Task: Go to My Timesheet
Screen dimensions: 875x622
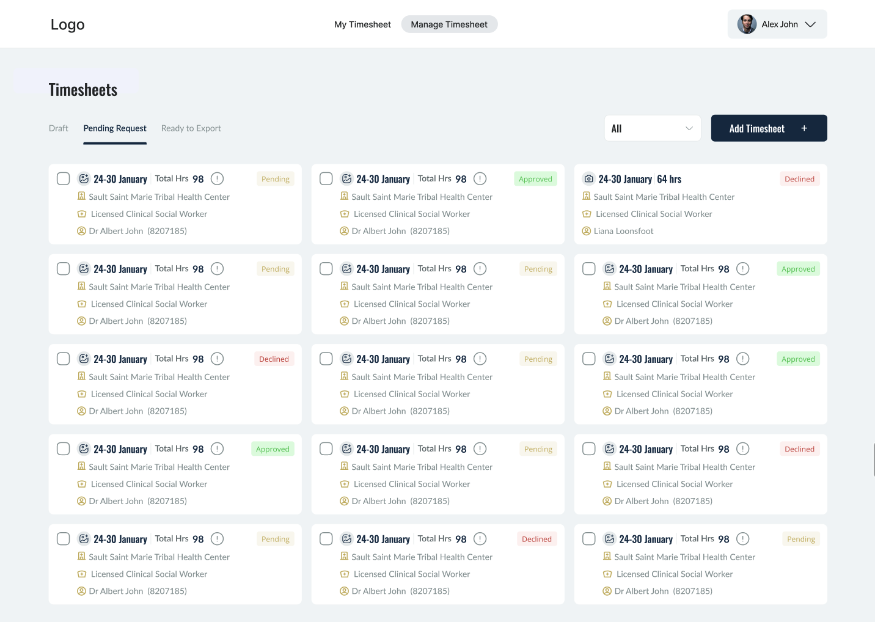Action: (x=362, y=24)
